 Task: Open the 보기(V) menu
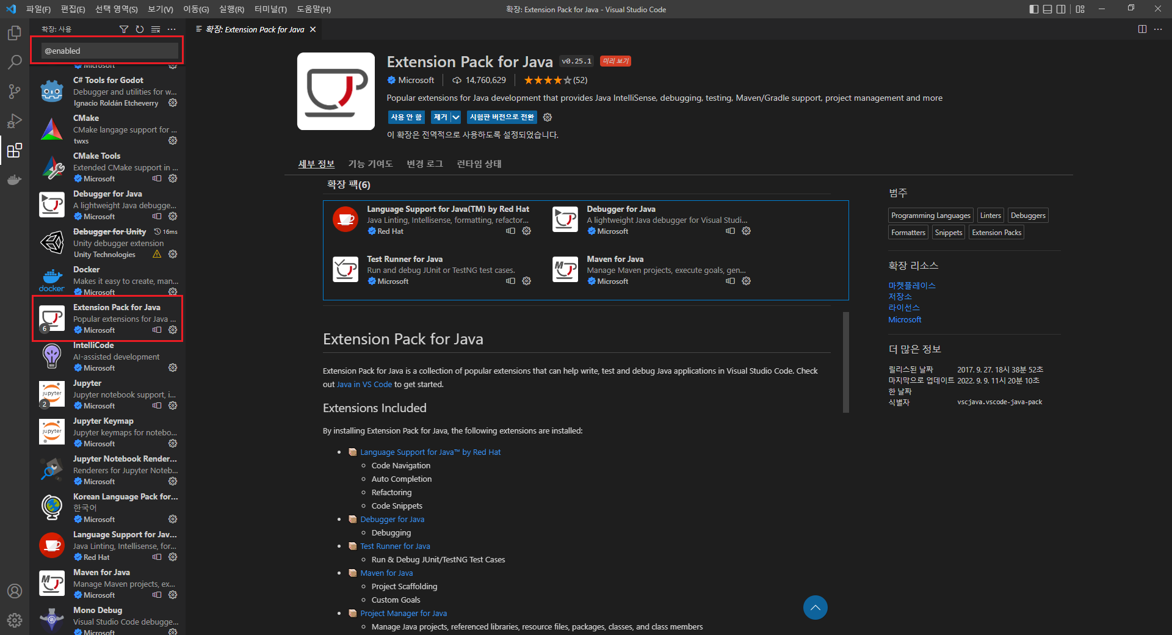click(161, 9)
